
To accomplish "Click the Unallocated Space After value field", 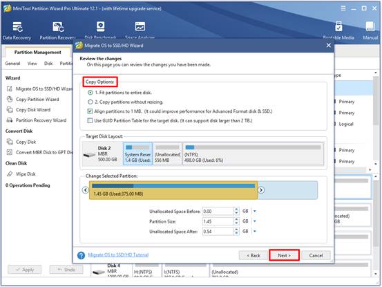I will [x=218, y=231].
